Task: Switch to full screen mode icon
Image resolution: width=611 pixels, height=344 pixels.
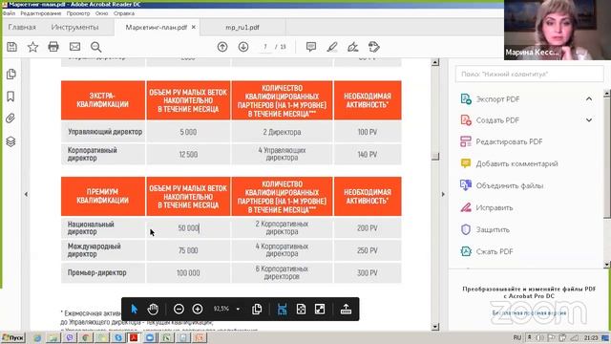Action: point(320,310)
